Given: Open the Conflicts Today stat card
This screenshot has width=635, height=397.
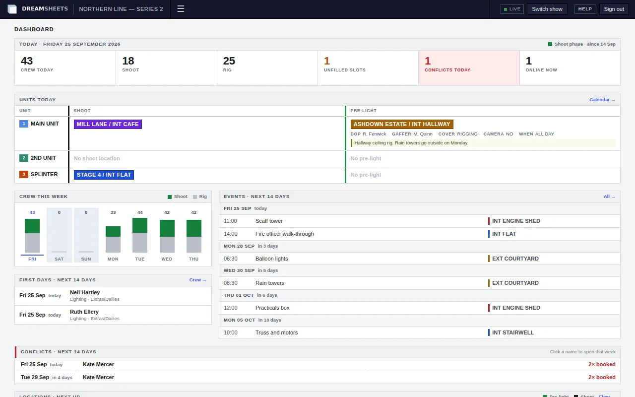Looking at the screenshot, I should point(469,68).
